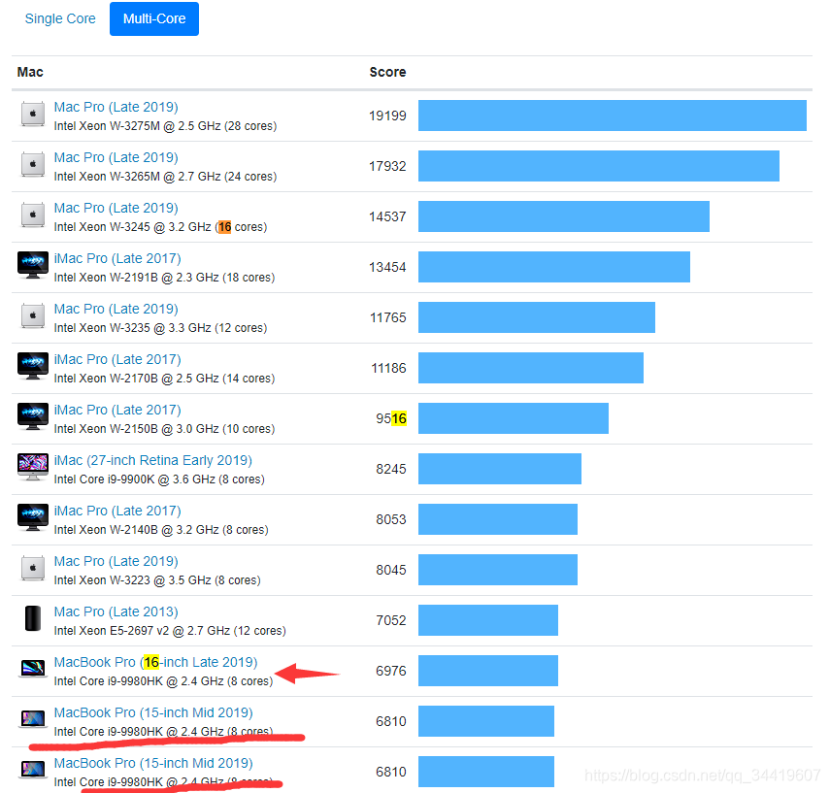
Task: Click Mac Pro icon beside Xeon W-3223
Action: tap(33, 569)
